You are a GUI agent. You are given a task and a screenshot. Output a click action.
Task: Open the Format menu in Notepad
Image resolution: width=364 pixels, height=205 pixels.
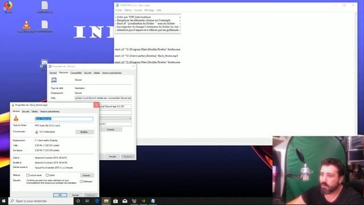coord(138,10)
